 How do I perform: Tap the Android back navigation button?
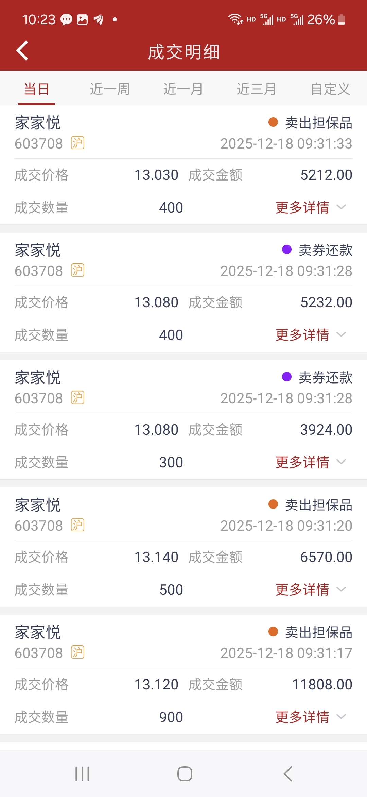click(x=288, y=774)
